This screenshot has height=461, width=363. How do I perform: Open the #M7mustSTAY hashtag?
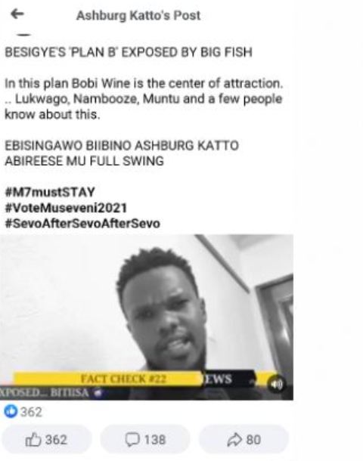(x=50, y=192)
